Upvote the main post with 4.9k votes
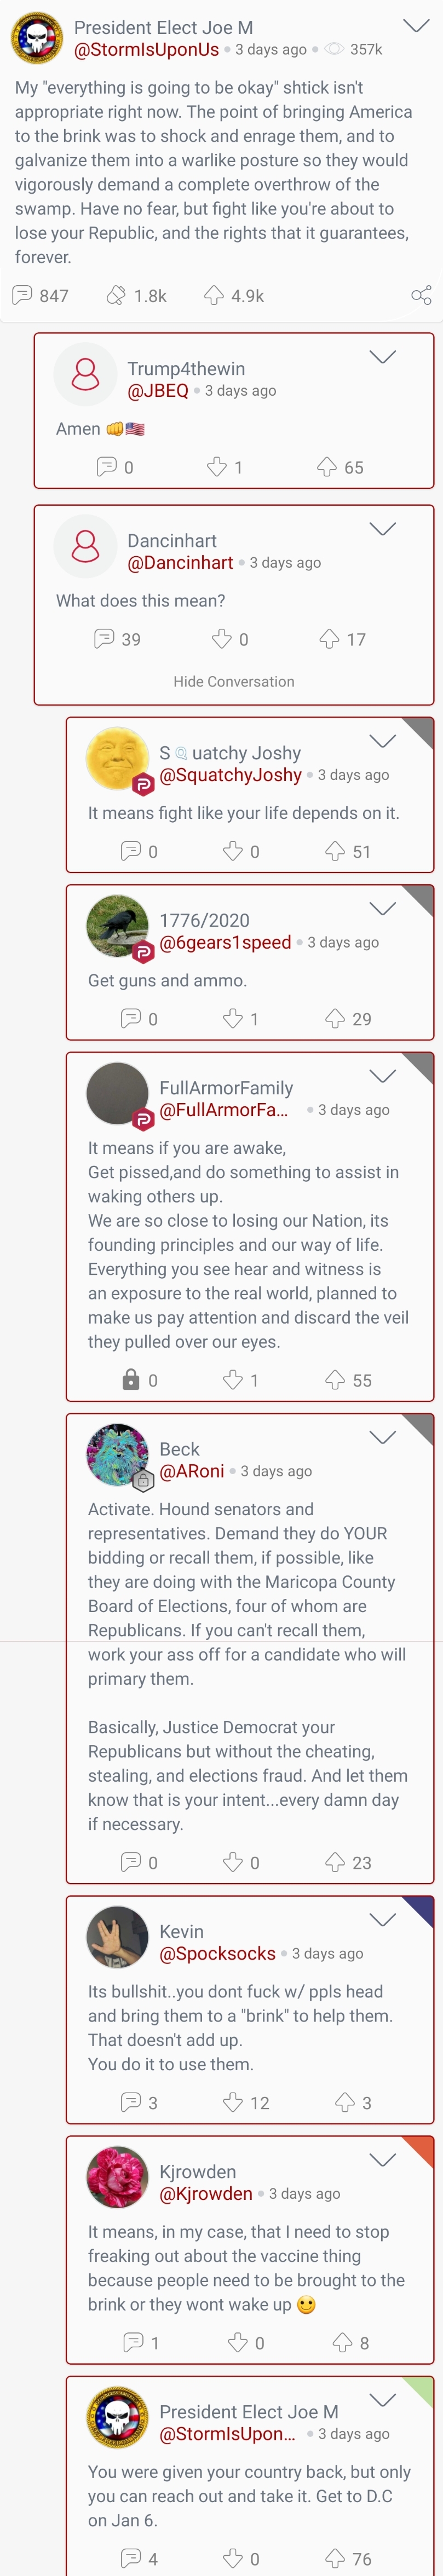Viewport: 443px width, 2576px height. tap(214, 295)
